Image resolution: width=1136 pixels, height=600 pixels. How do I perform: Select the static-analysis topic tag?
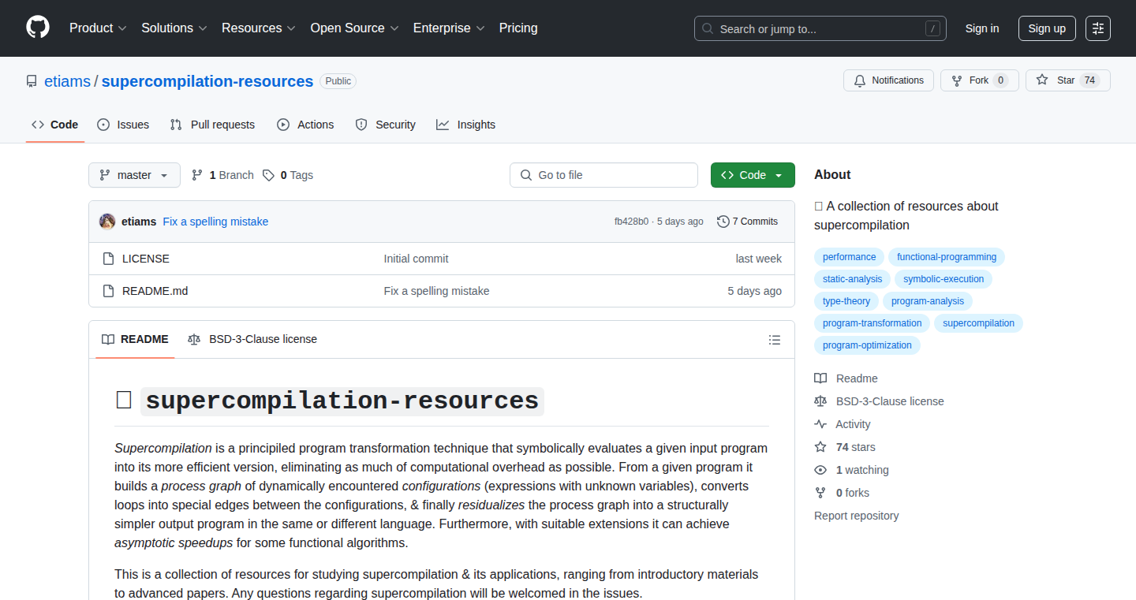click(x=853, y=279)
